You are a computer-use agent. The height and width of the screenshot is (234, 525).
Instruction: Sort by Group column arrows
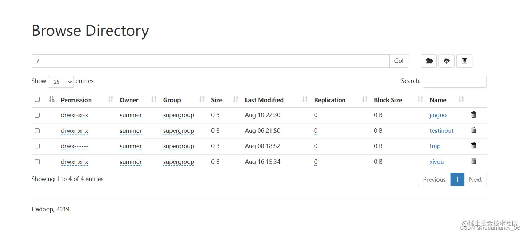(x=202, y=99)
